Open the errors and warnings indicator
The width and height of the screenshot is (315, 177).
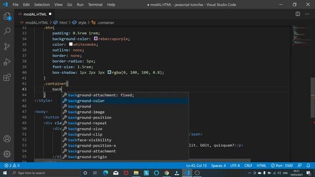tap(12, 166)
